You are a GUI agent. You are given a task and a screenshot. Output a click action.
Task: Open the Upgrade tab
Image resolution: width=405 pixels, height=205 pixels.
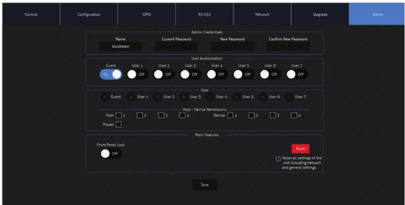[x=320, y=15]
